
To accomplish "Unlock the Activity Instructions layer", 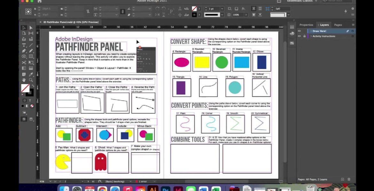I will [304, 36].
